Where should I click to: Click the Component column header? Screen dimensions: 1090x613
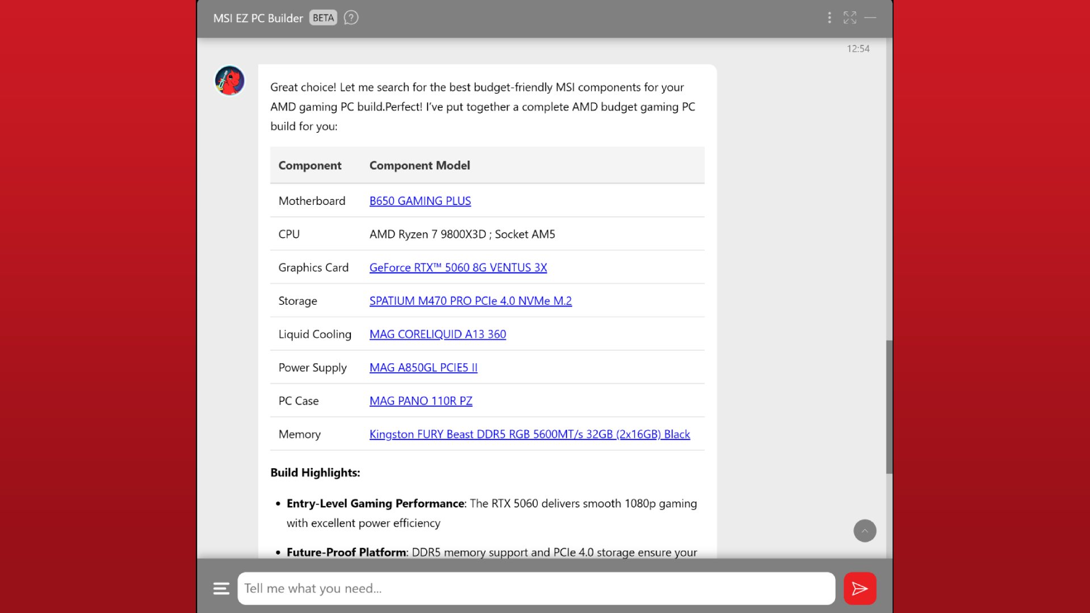tap(310, 166)
